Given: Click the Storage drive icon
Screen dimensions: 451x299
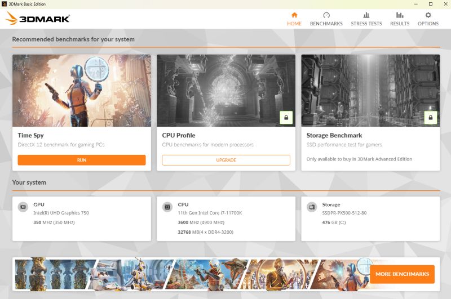Looking at the screenshot, I should [x=312, y=207].
